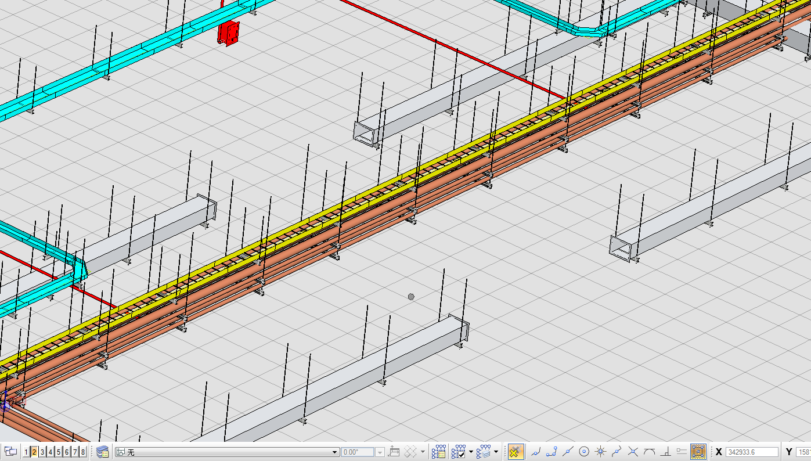Toggle view window 1
This screenshot has height=461, width=811.
tap(26, 452)
